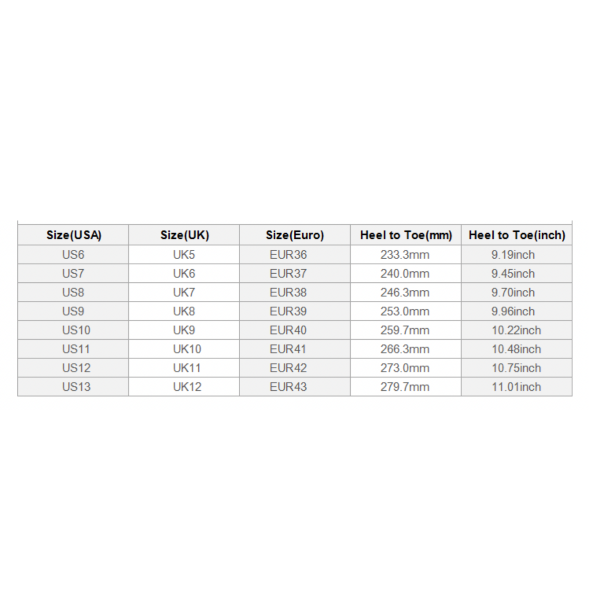Select the 9.45inch cell
Viewport: 589px width, 589px height.
513,274
